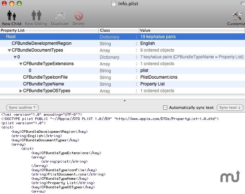Click the DOCTYPE plist line in text pane
The image size is (245, 194).
[x=110, y=119]
